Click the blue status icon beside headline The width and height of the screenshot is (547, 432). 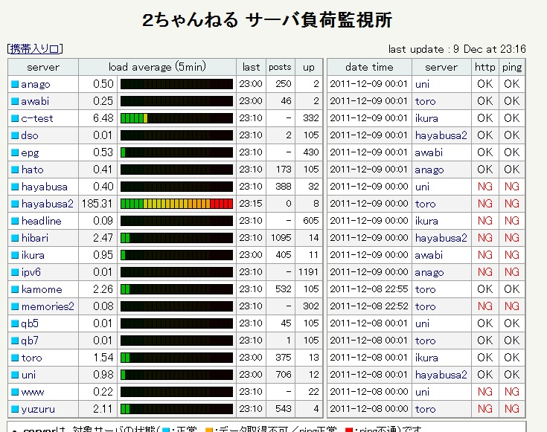(x=15, y=221)
